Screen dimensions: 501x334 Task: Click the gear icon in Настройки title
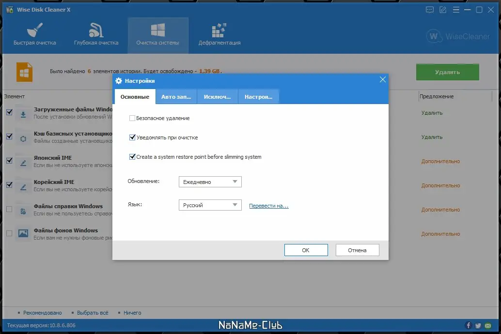[x=119, y=81]
